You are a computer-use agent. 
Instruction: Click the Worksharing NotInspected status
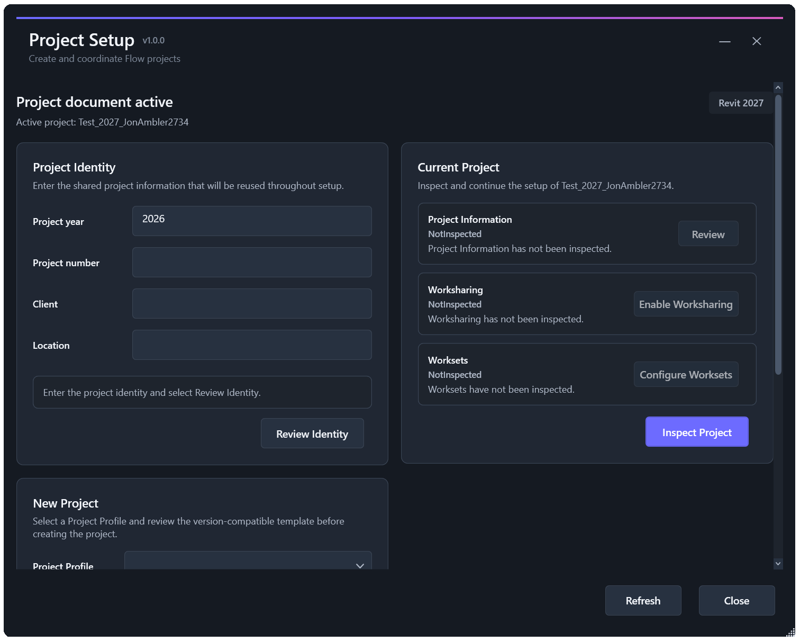(x=454, y=304)
